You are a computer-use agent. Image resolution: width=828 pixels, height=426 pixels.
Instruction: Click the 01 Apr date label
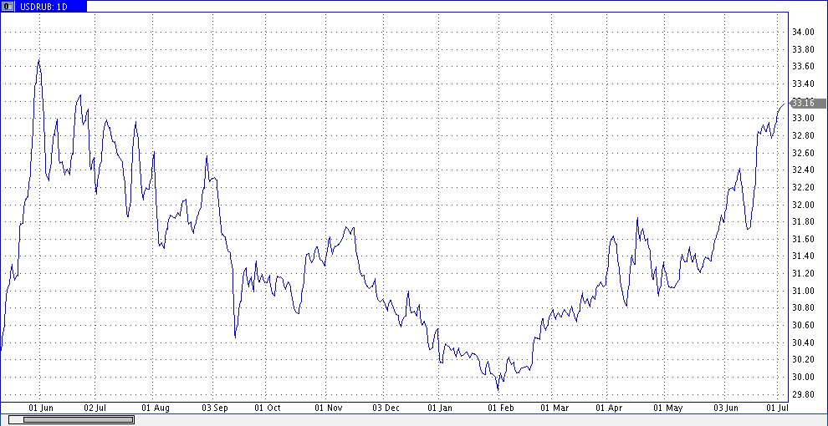coord(609,408)
